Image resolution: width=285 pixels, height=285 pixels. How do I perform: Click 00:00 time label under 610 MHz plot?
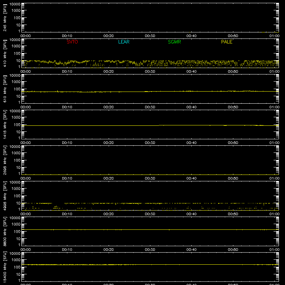tap(26, 107)
